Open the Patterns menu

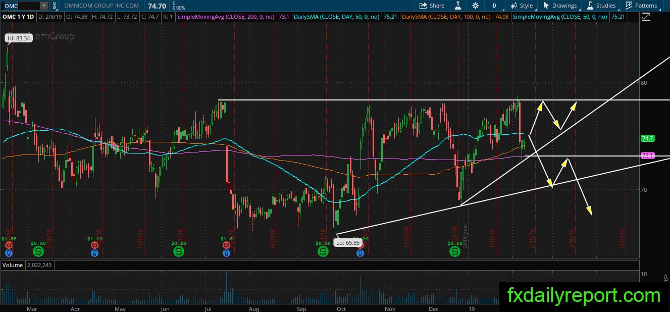point(641,6)
